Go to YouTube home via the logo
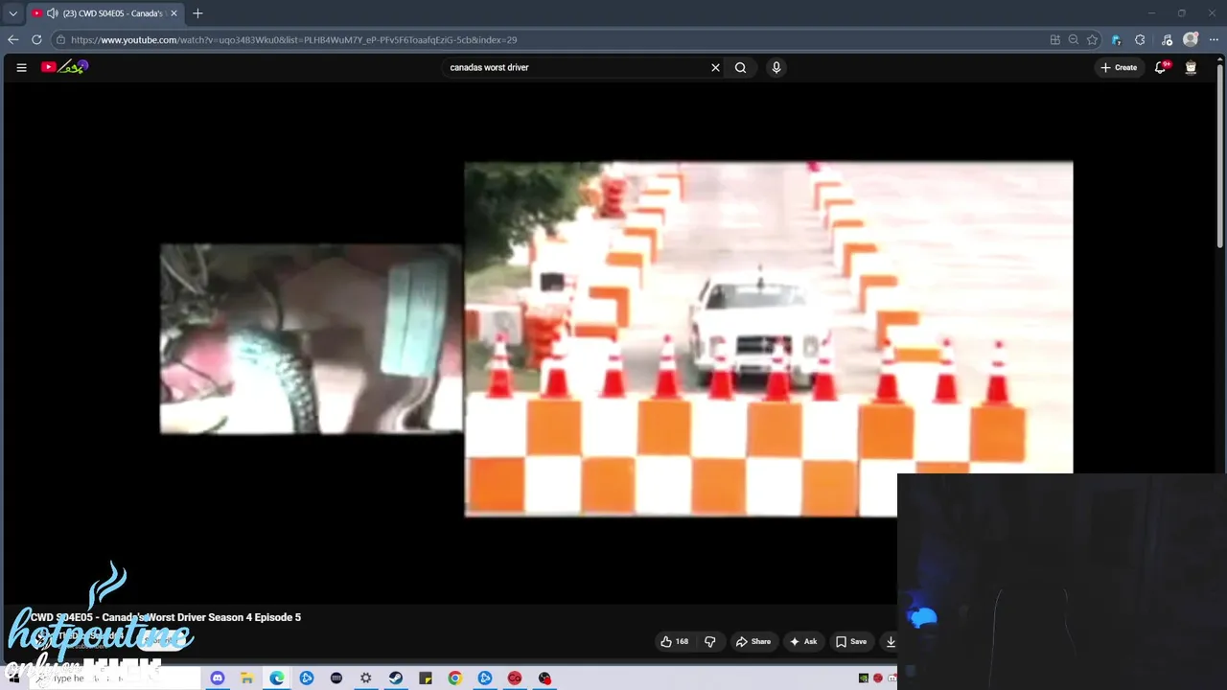Screen dimensions: 1227x690 (64, 67)
